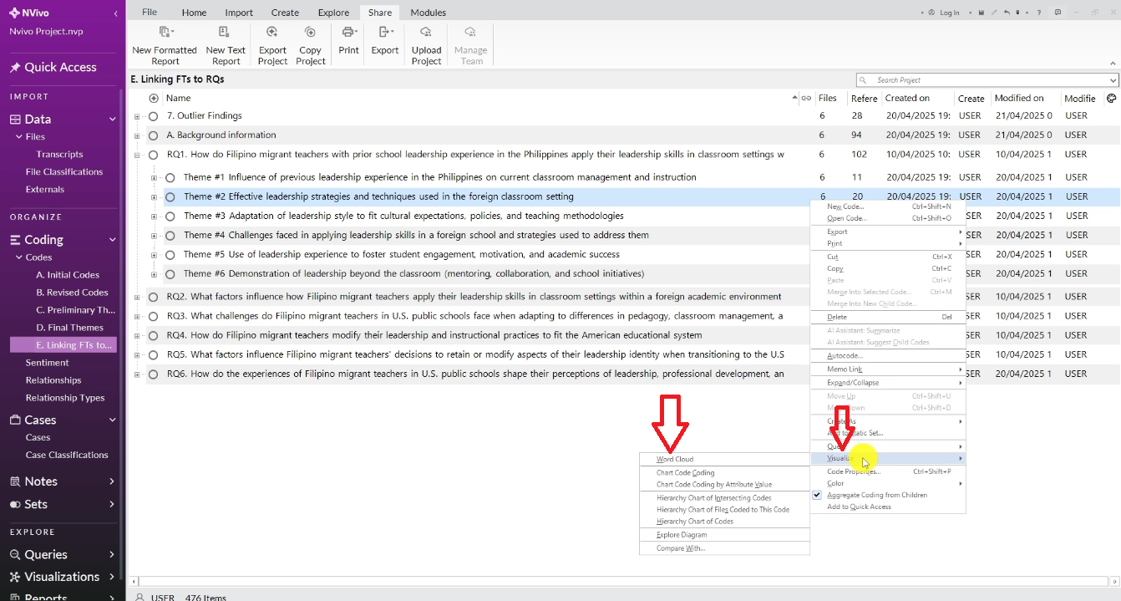The image size is (1121, 601).
Task: Expand the RQ5 tree node
Action: [136, 355]
